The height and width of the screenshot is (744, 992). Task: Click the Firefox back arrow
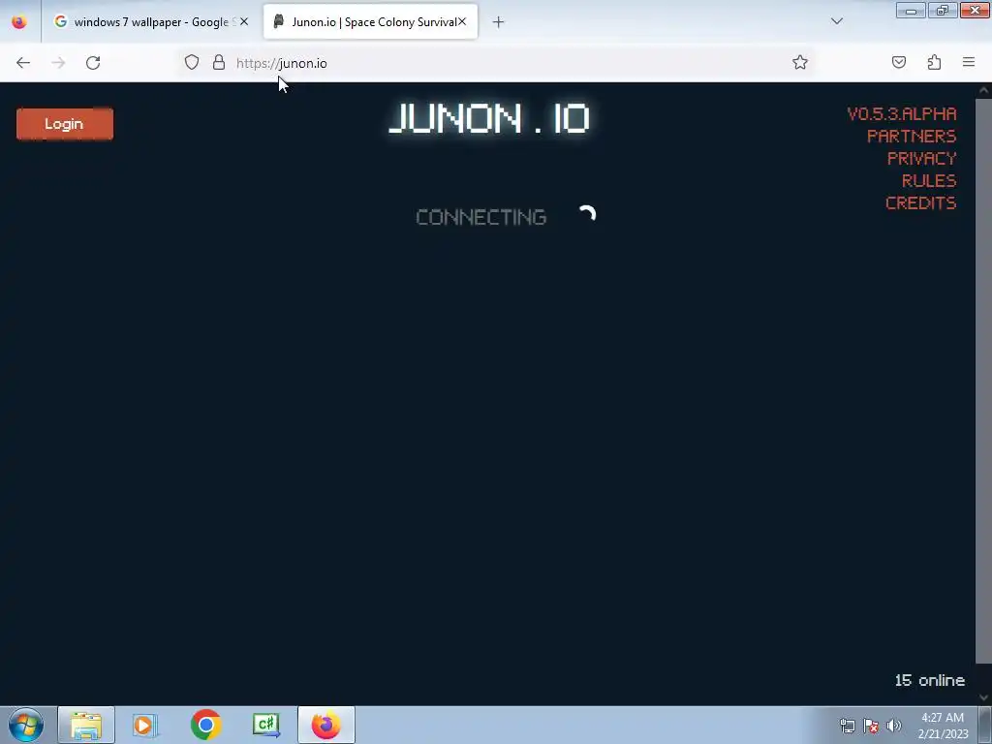pyautogui.click(x=23, y=63)
